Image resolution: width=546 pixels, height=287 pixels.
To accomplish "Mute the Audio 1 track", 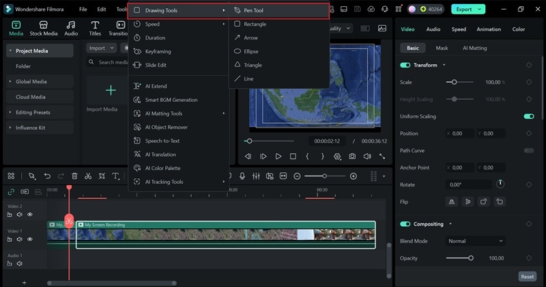I will 20,264.
